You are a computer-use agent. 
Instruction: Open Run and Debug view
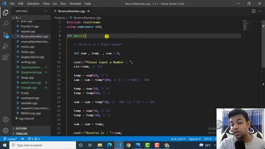click(x=5, y=46)
